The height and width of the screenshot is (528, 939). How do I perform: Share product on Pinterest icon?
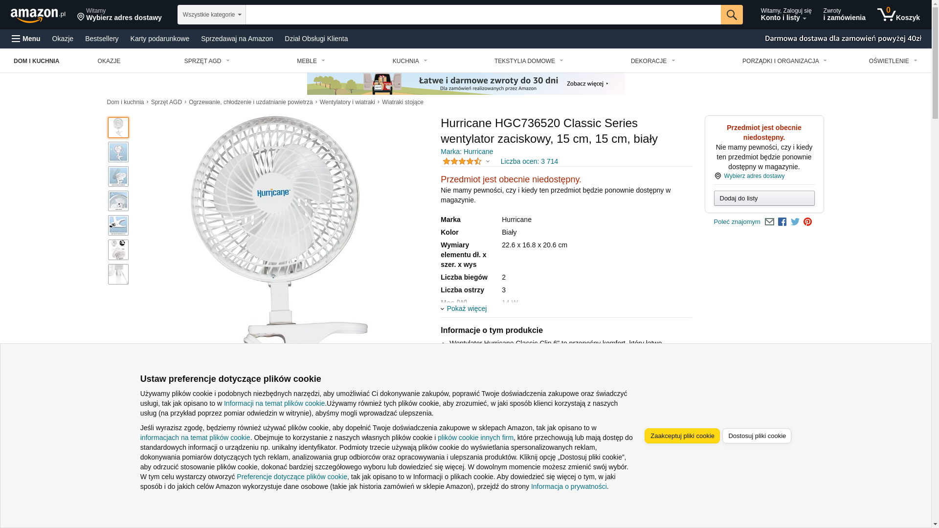click(x=807, y=222)
